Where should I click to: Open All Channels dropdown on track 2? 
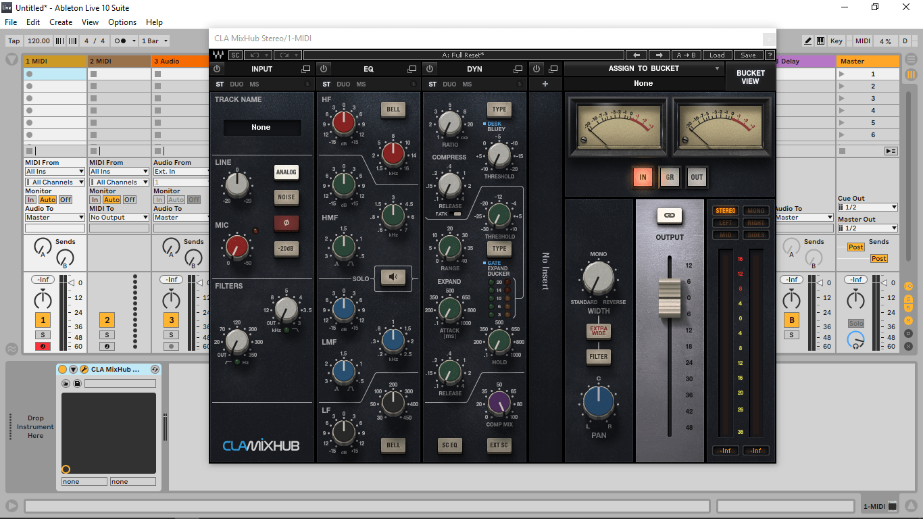[119, 182]
